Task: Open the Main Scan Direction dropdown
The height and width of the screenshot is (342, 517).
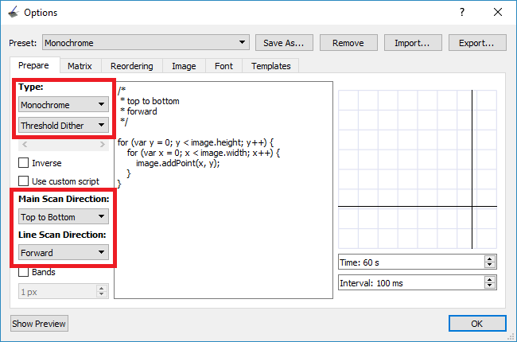Action: coord(64,216)
